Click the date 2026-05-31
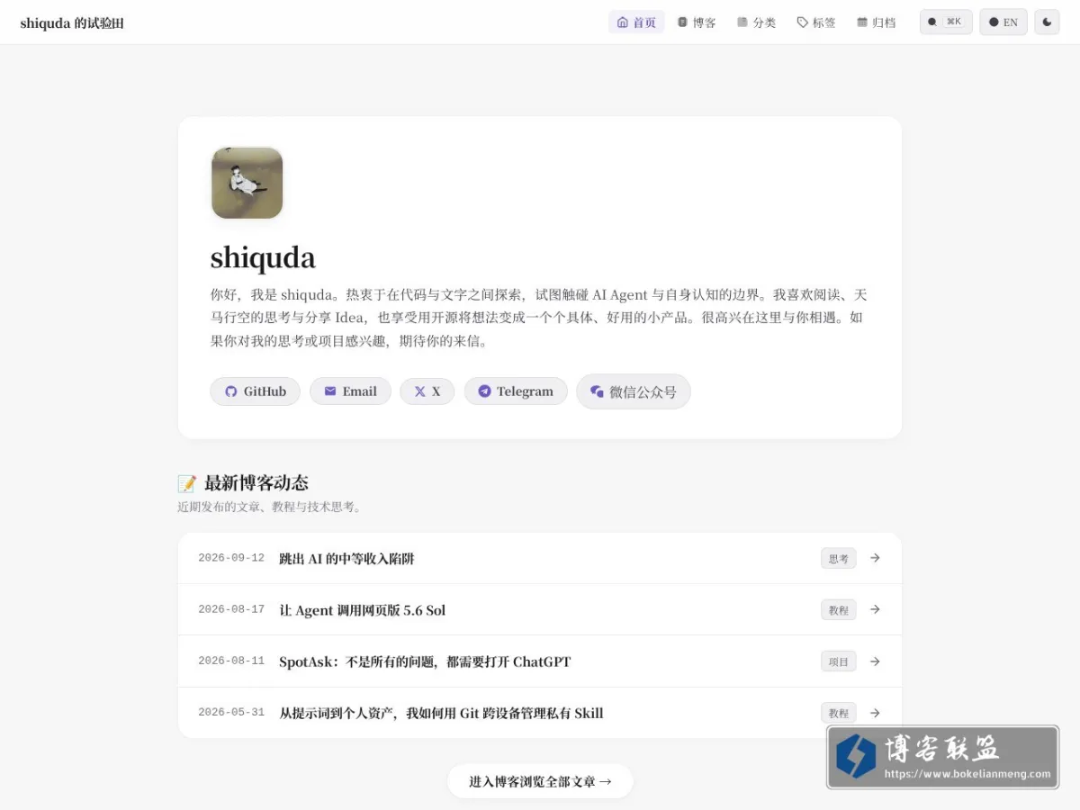Image resolution: width=1080 pixels, height=810 pixels. click(x=231, y=712)
